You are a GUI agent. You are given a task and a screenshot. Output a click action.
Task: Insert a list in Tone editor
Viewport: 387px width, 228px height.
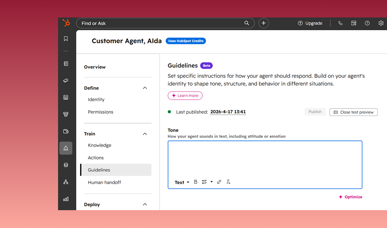[x=204, y=182]
